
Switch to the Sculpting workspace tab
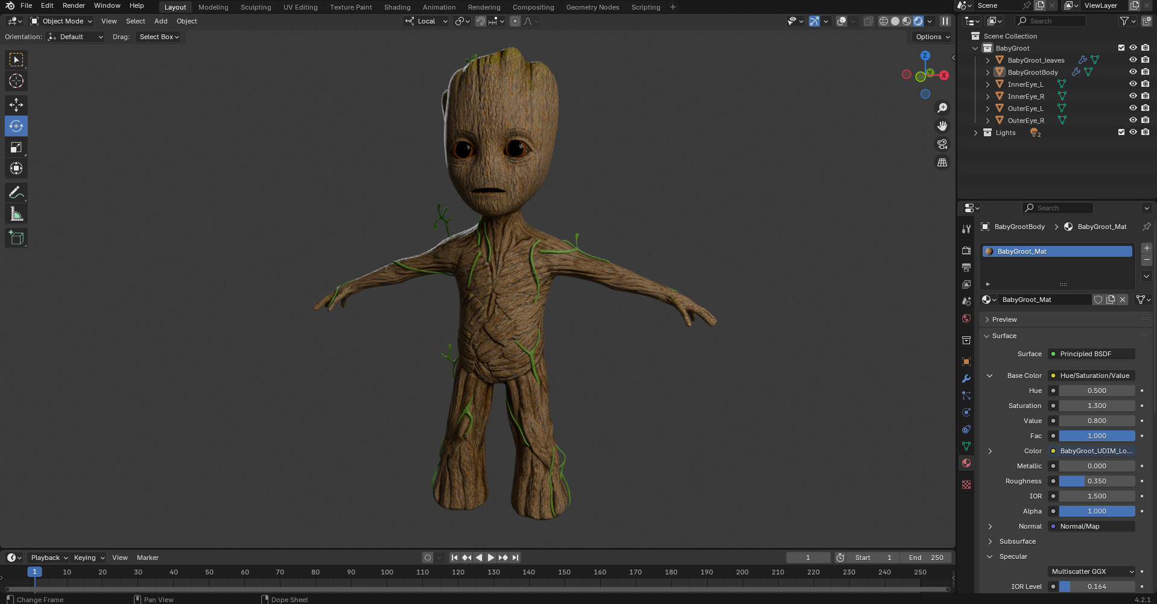pos(256,7)
